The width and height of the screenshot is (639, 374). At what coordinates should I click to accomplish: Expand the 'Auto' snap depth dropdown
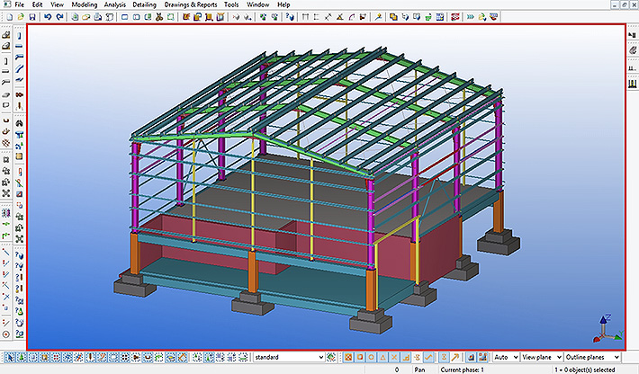(x=507, y=357)
